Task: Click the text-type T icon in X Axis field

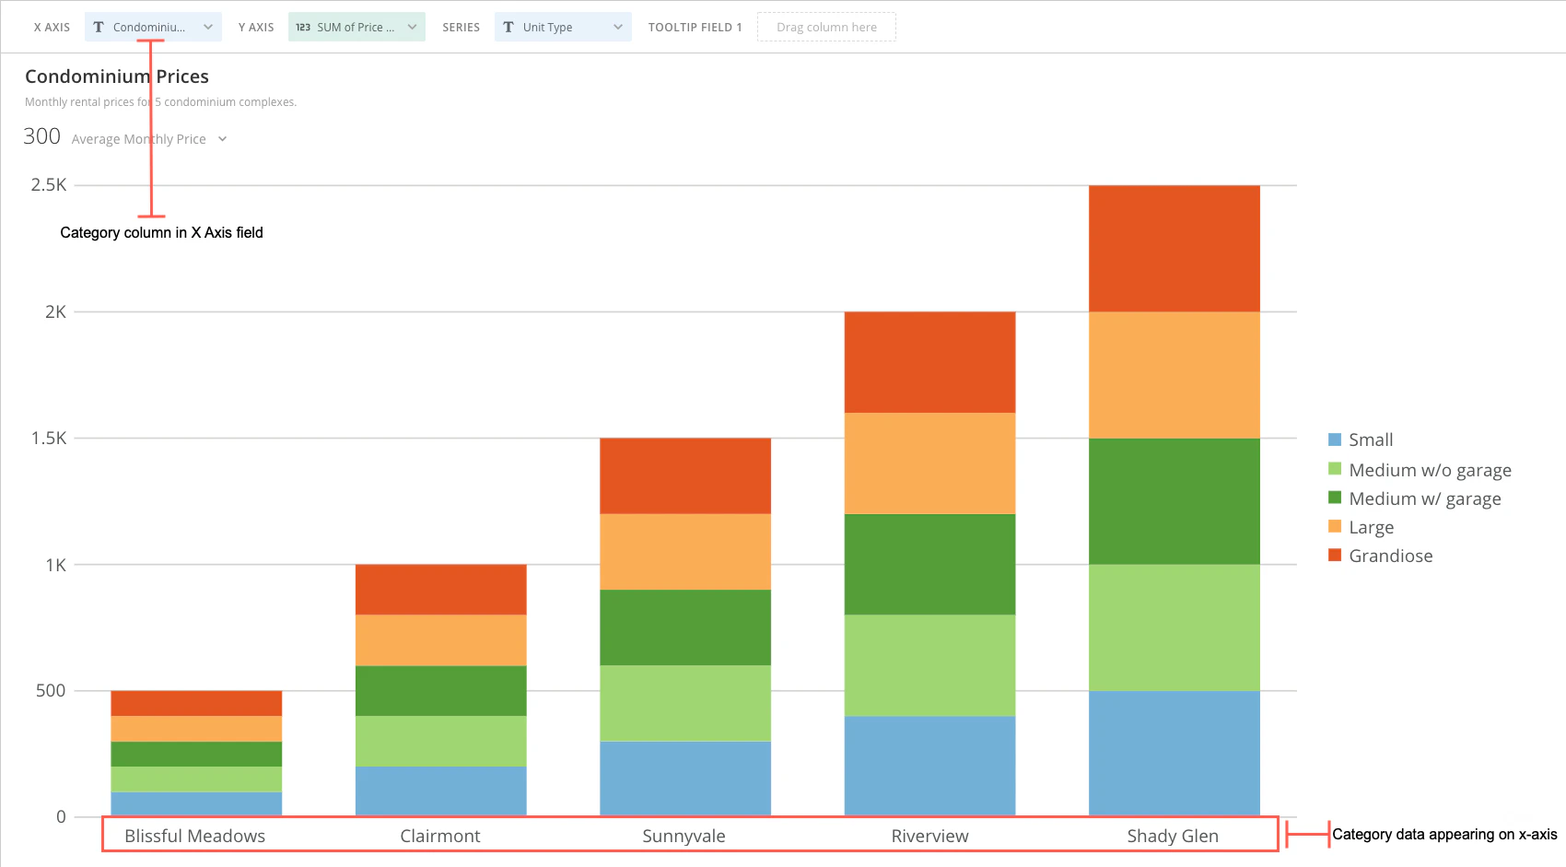Action: [x=99, y=27]
